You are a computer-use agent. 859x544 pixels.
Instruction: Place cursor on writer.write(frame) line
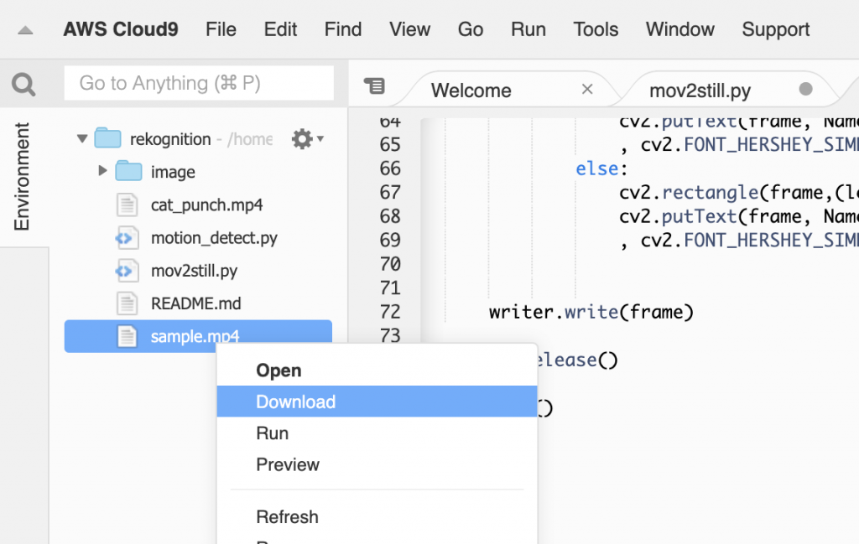tap(591, 312)
